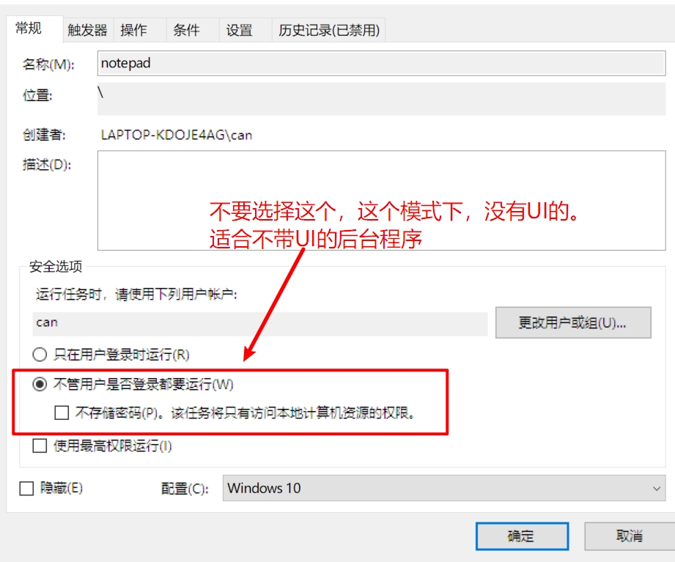Click the 运行任务时，请使用下列用户帐户 label
This screenshot has height=562, width=675.
(x=136, y=295)
